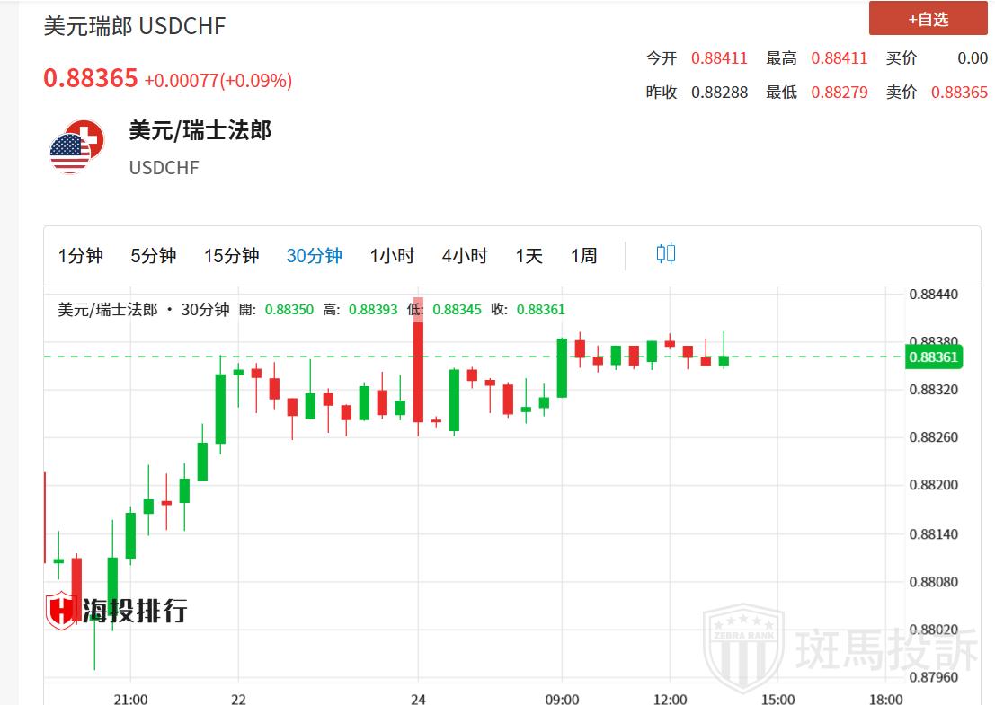Select the 5分钟 interval
Screen dimensions: 995x705
(x=153, y=256)
